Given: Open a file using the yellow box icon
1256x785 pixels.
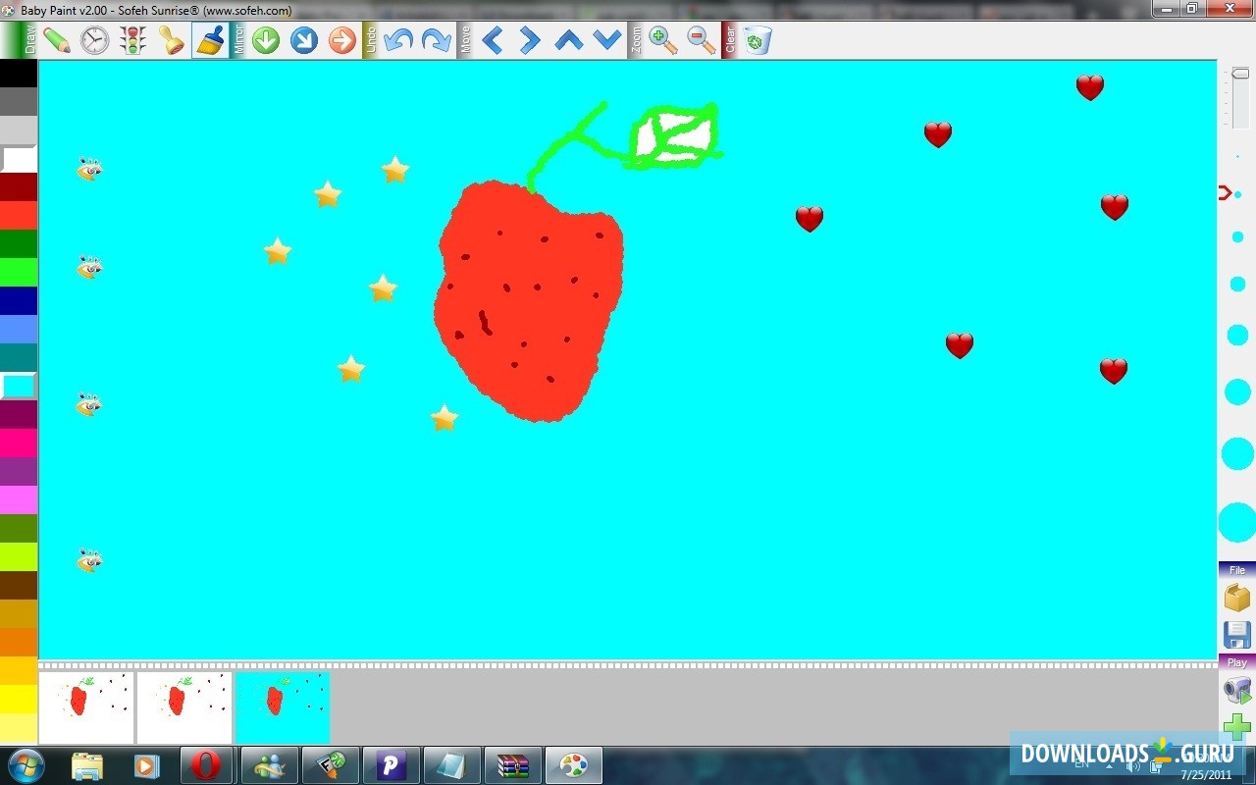Looking at the screenshot, I should (x=1235, y=597).
